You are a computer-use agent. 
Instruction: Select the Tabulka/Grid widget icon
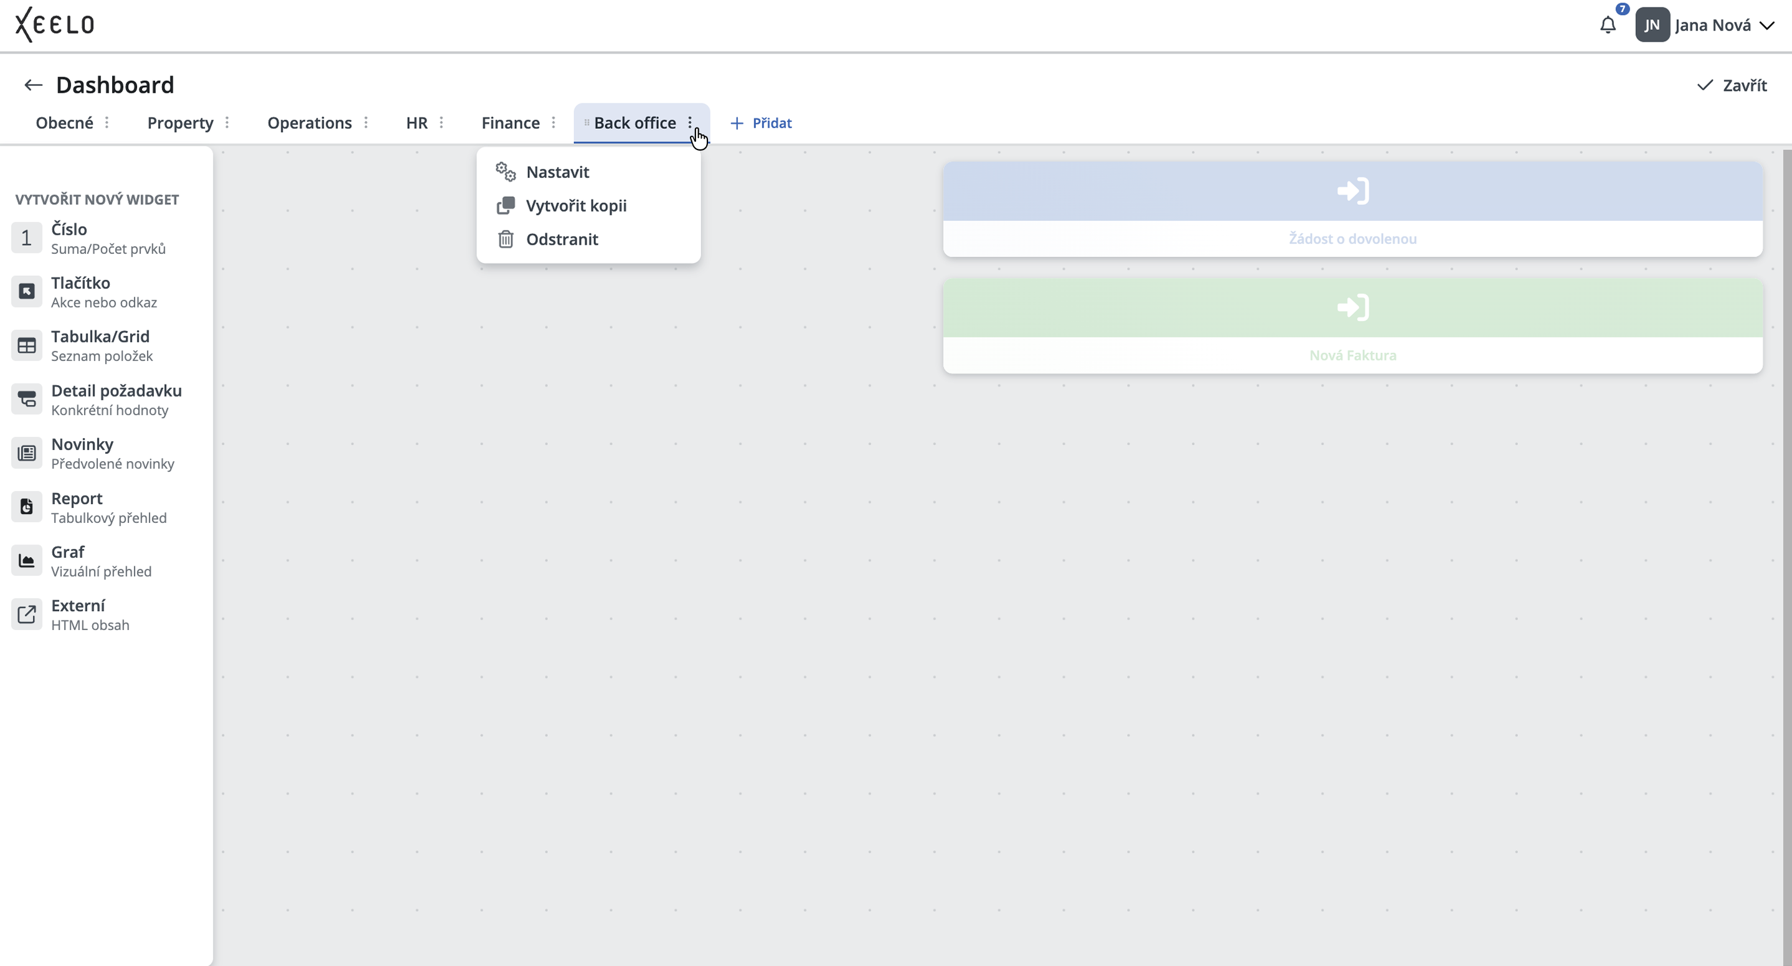pos(26,345)
